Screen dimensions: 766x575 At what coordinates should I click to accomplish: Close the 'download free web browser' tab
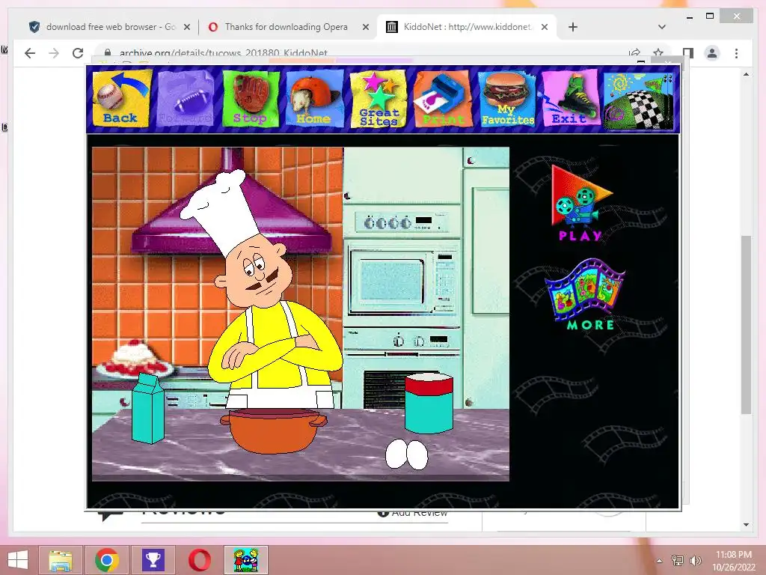click(186, 28)
